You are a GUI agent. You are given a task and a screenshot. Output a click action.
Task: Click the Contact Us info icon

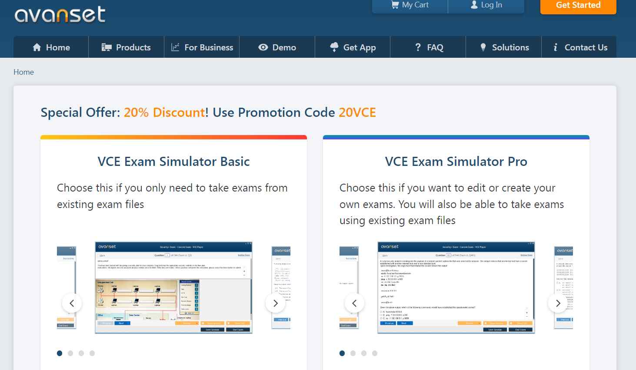tap(556, 47)
